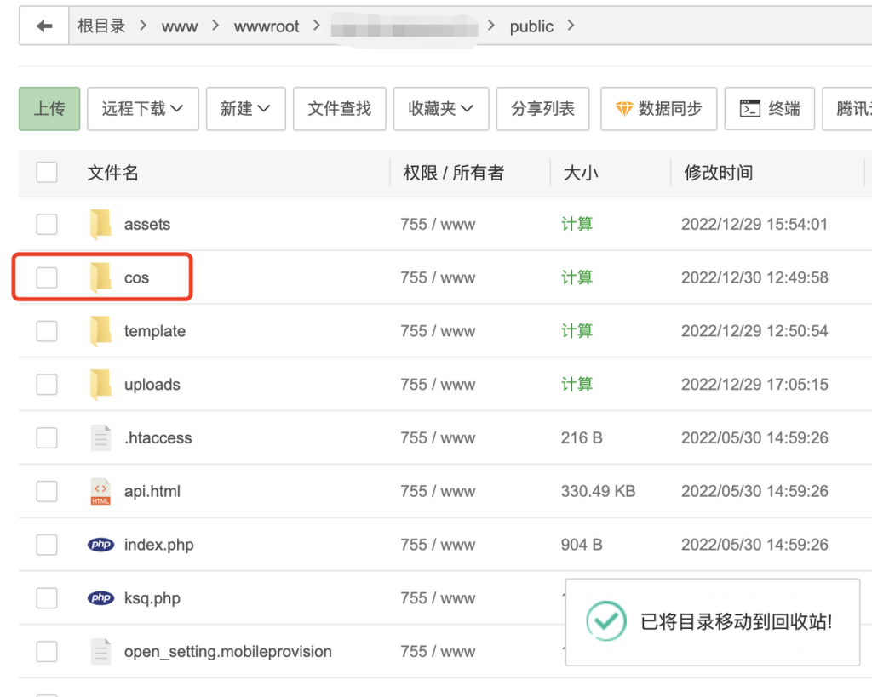Navigate to wwwroot in the breadcrumb
Screen dimensions: 872x697
[266, 26]
